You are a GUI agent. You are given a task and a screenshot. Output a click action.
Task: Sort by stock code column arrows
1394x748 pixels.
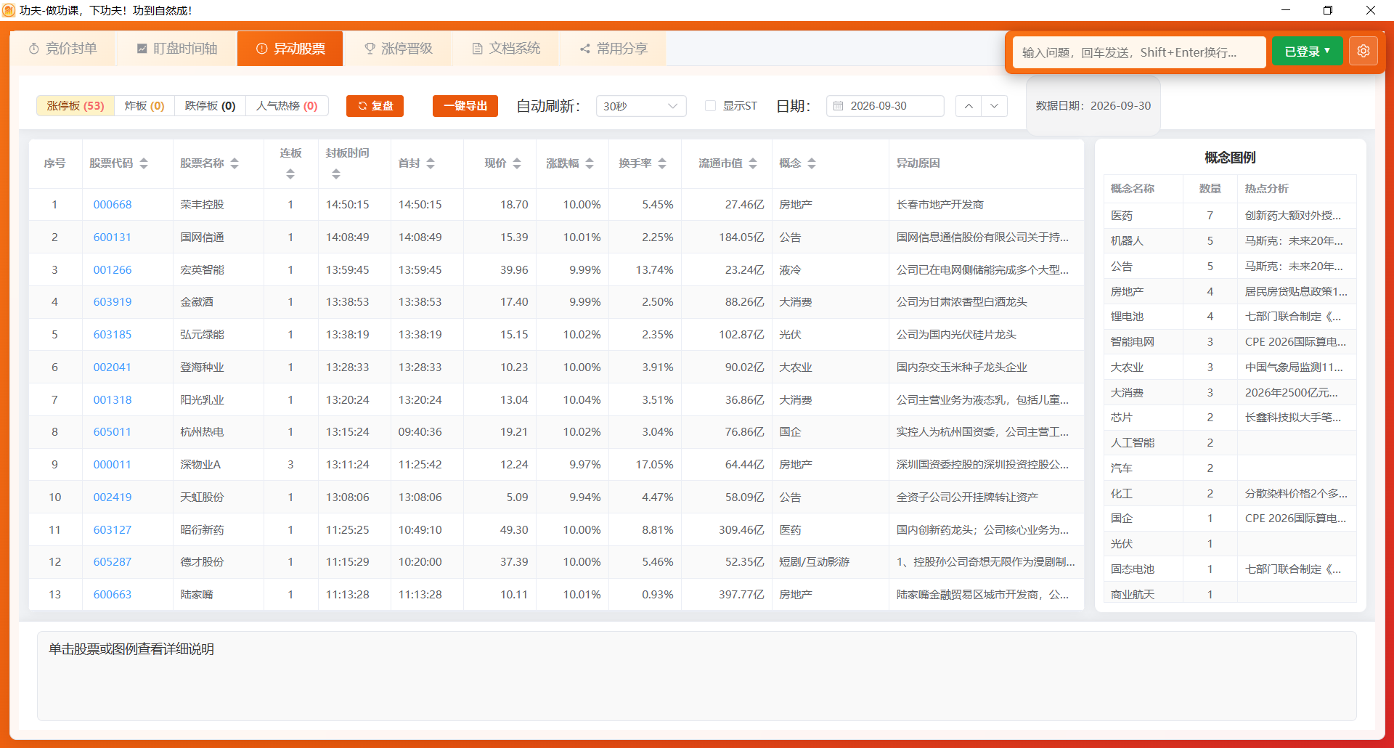(x=144, y=163)
